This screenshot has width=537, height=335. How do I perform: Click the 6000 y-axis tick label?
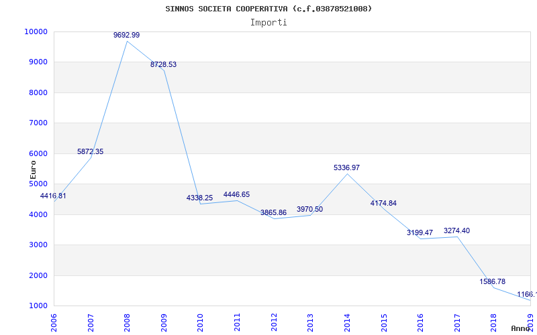[38, 154]
